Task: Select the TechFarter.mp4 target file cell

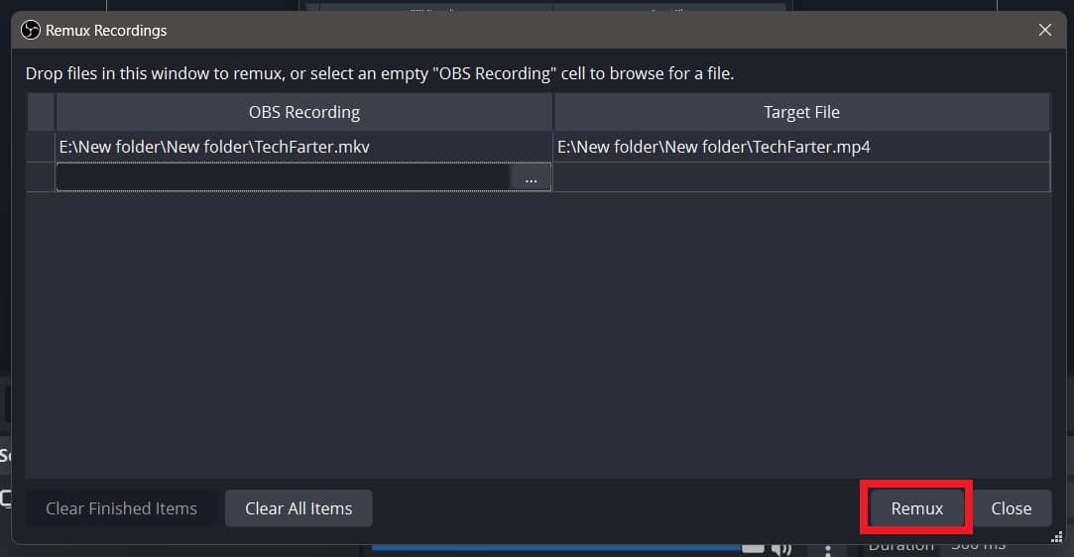Action: click(x=801, y=147)
